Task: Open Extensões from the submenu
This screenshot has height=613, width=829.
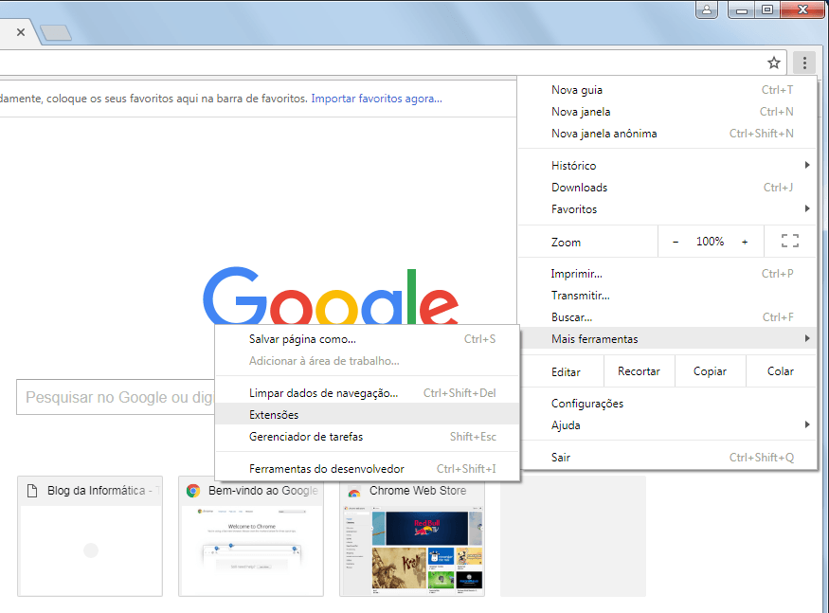Action: coord(368,415)
